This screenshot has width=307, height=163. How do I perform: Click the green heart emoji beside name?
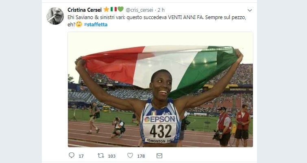[x=121, y=9]
